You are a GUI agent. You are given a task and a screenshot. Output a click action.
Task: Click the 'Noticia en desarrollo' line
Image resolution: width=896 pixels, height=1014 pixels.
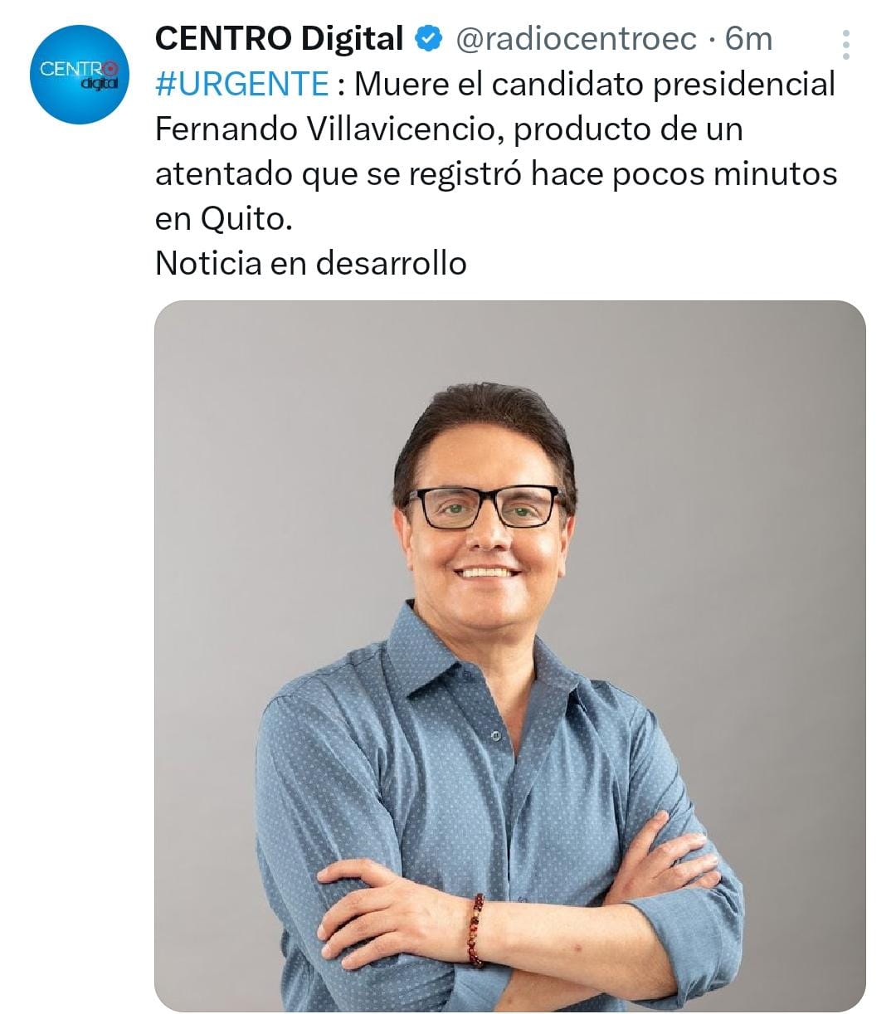(x=311, y=263)
